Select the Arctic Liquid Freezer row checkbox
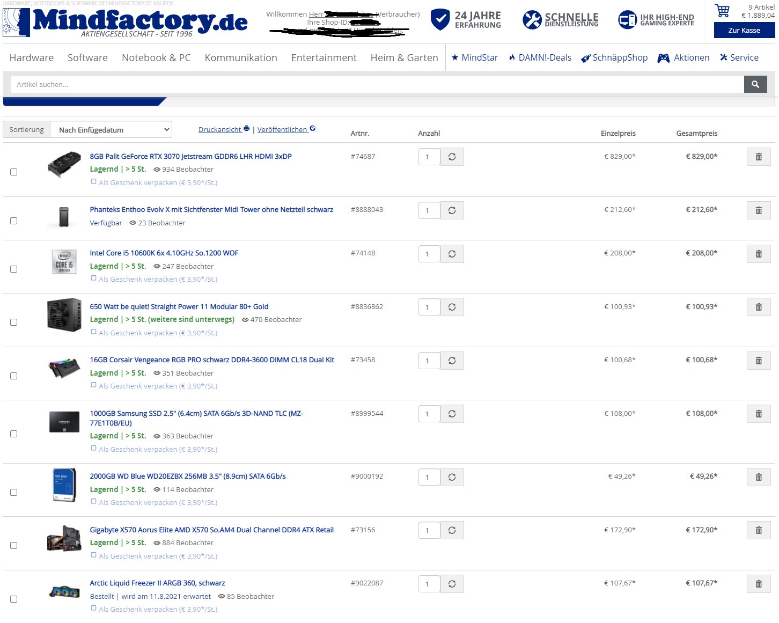 pyautogui.click(x=14, y=599)
